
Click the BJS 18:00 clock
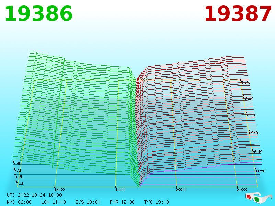[88, 202]
